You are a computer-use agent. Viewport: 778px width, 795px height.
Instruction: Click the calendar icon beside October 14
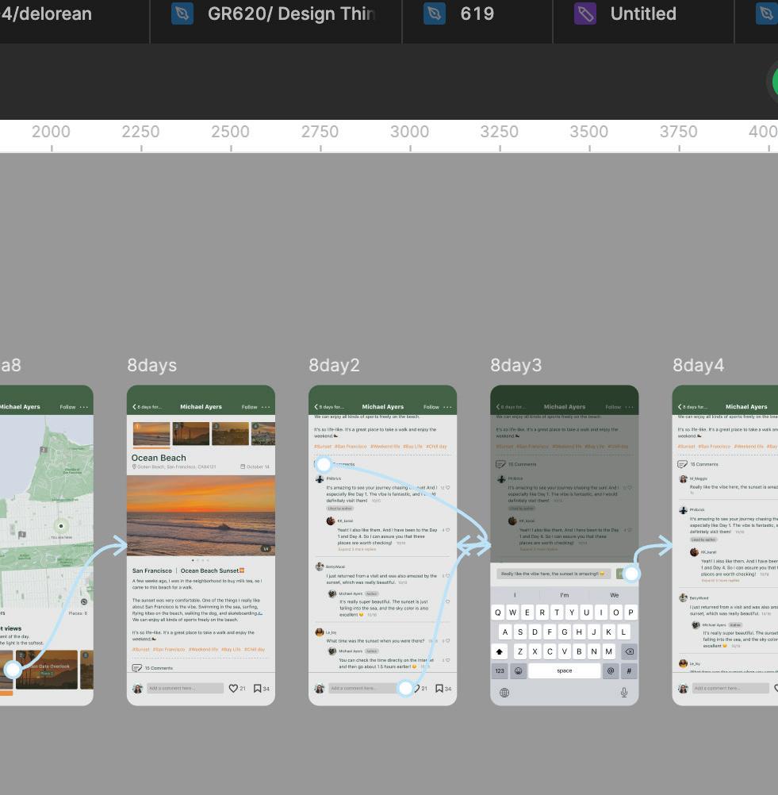tap(243, 467)
